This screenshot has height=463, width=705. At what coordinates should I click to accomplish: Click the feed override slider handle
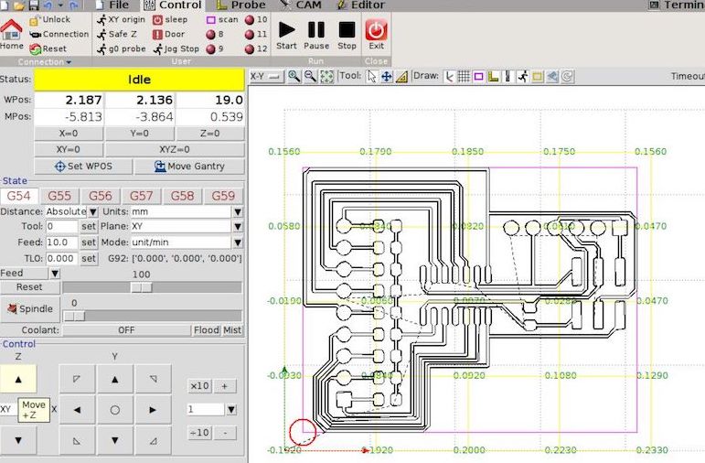[141, 287]
